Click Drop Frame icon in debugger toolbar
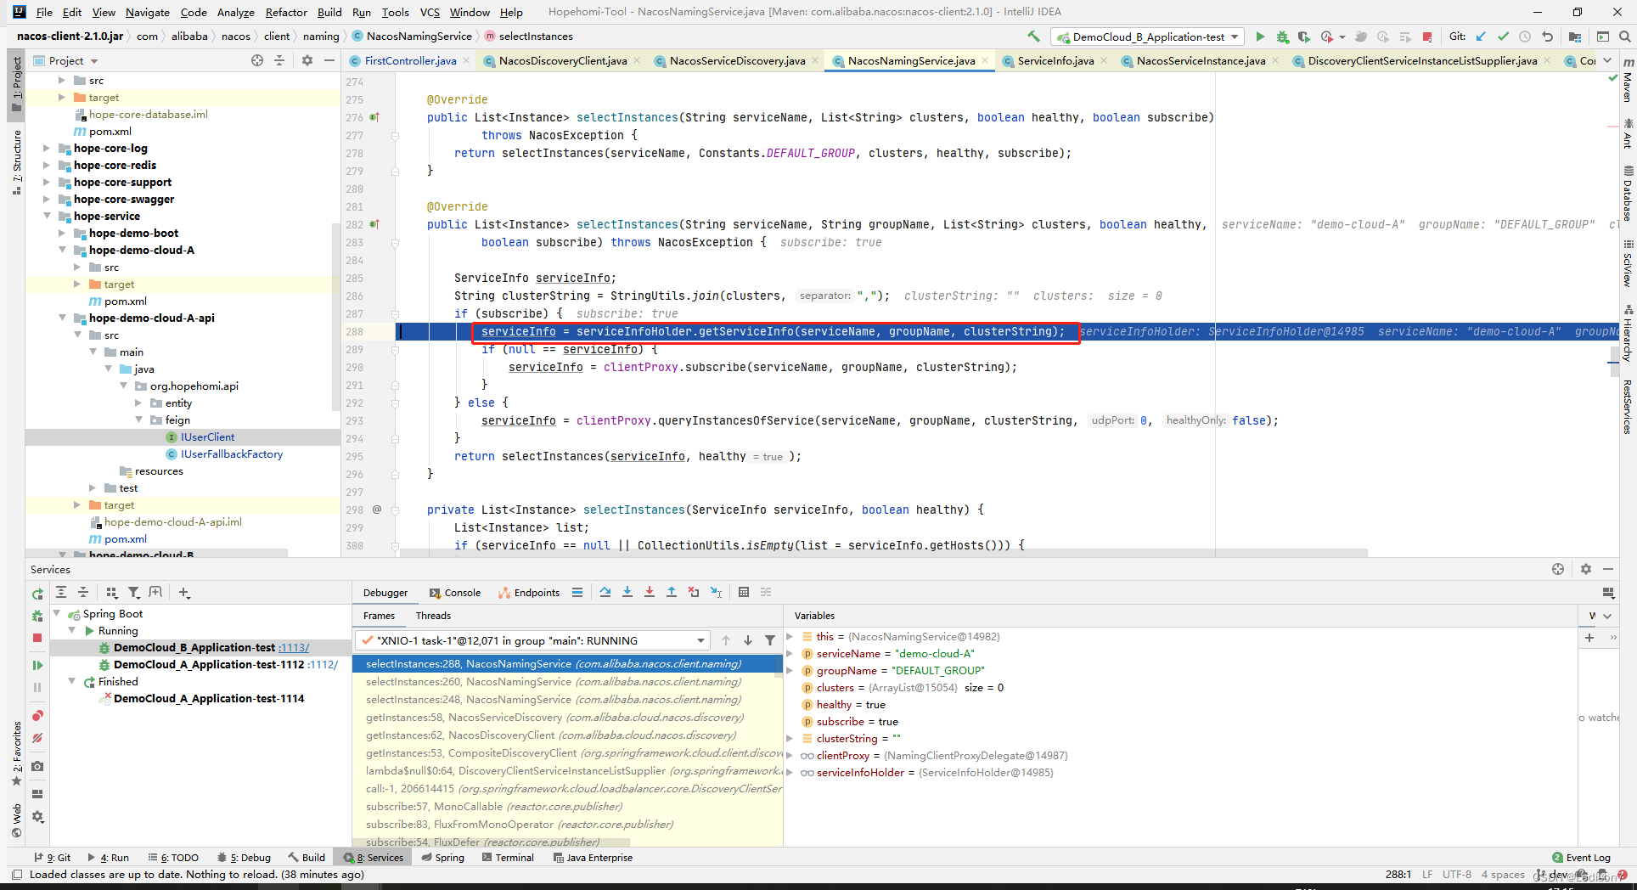Viewport: 1637px width, 890px height. (694, 592)
